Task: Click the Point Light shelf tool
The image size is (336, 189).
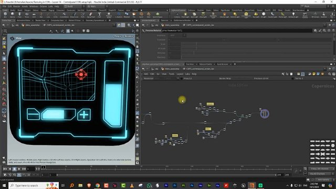Action: click(x=185, y=15)
